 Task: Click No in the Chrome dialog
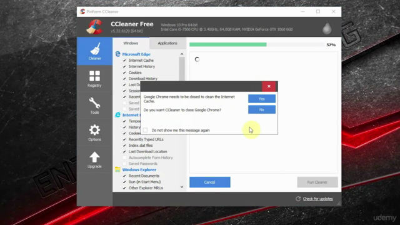click(262, 110)
